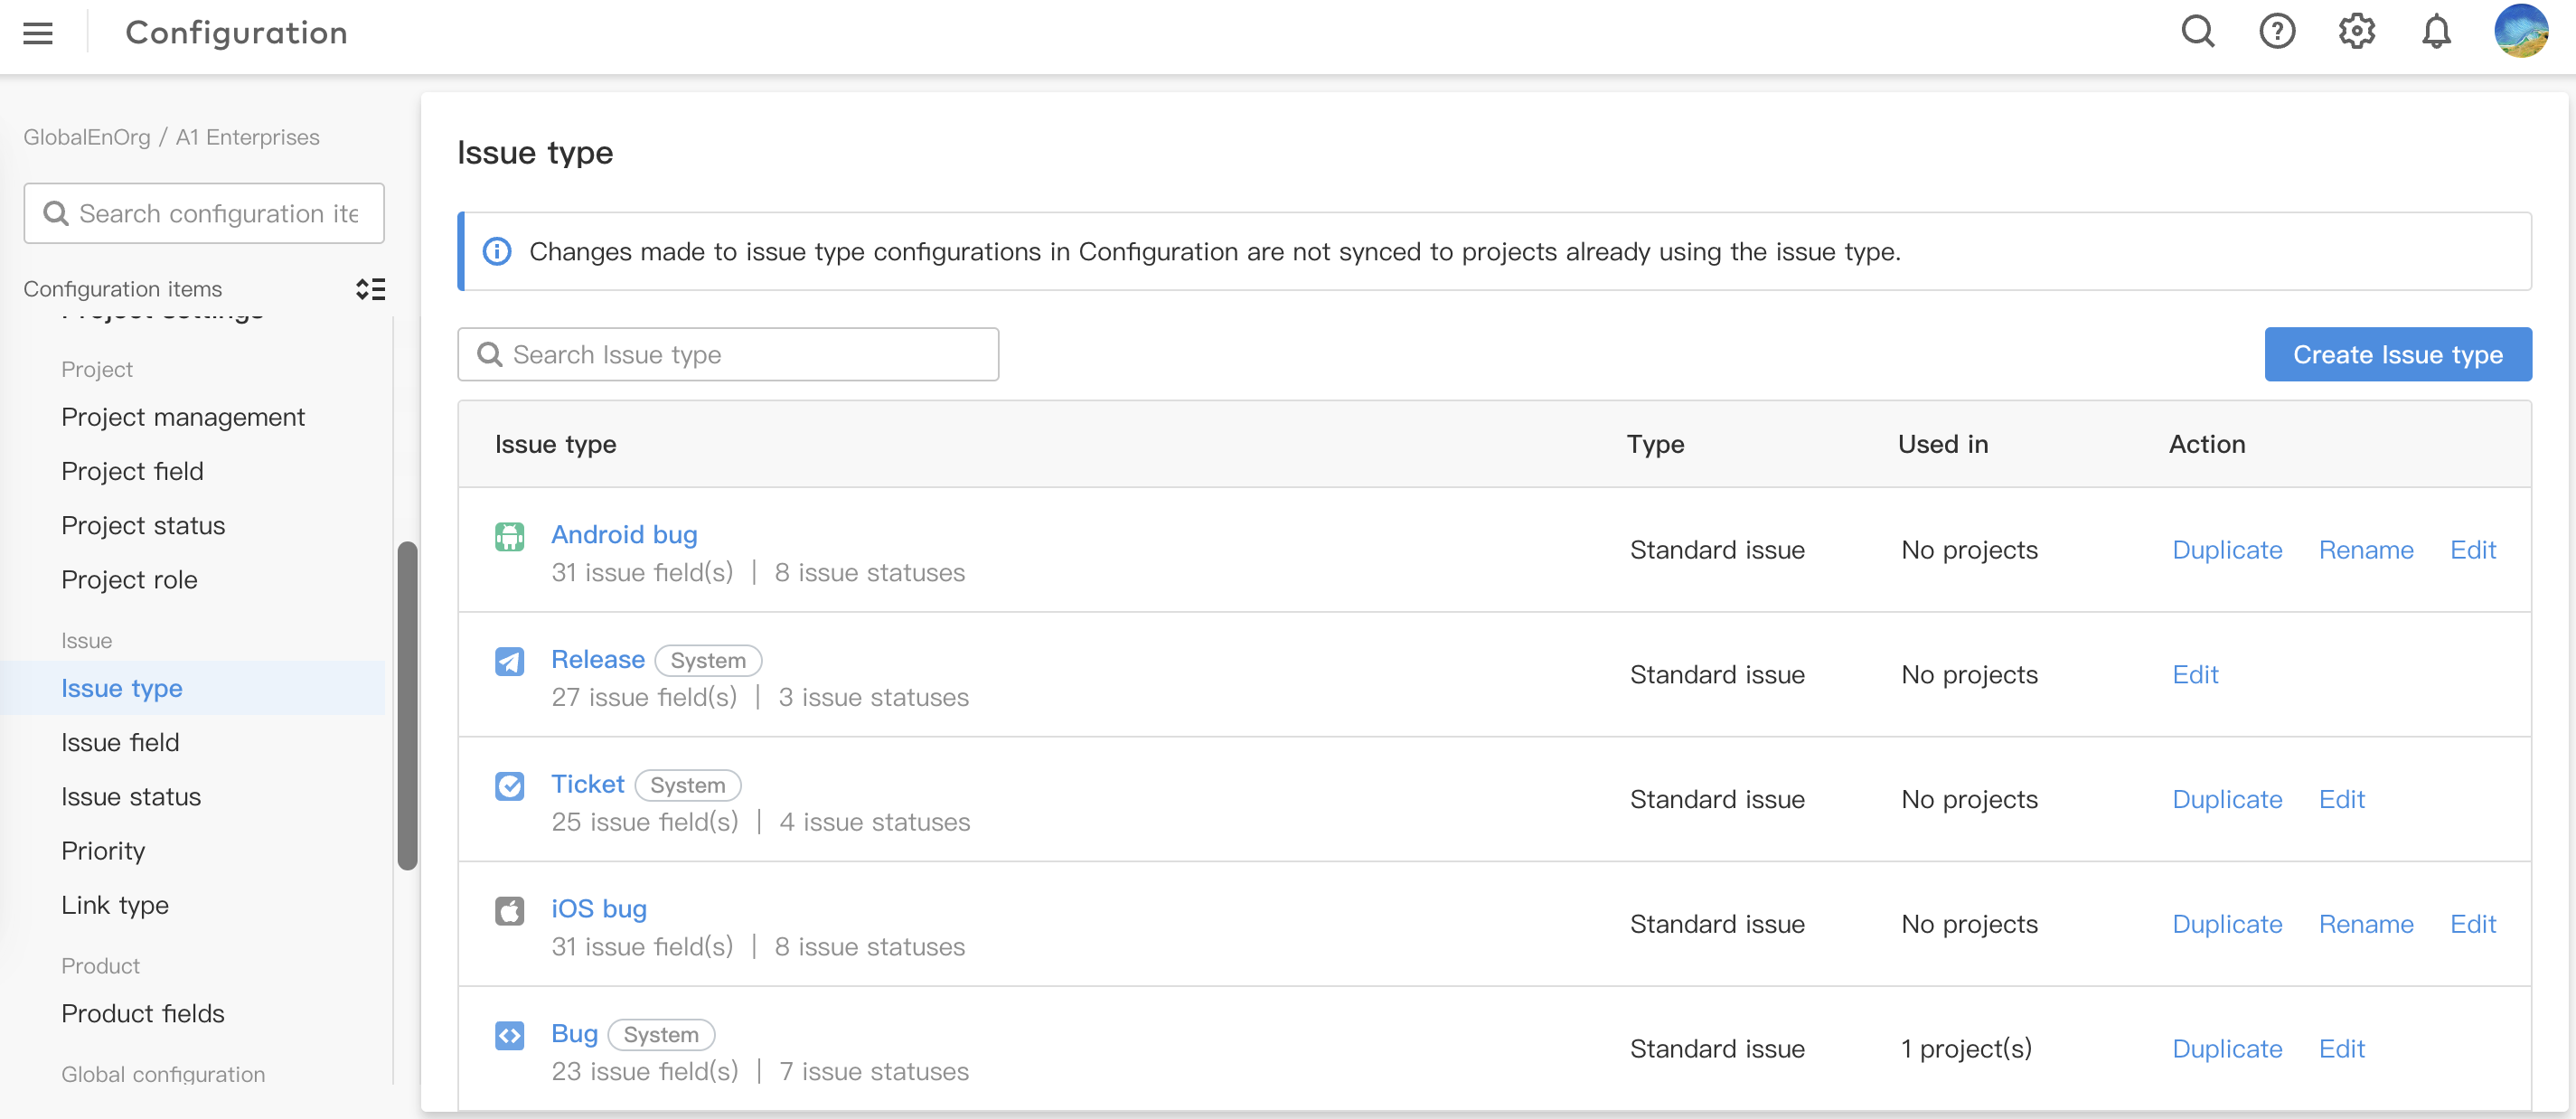This screenshot has width=2576, height=1119.
Task: Open the Ticket issue type link
Action: 587,784
